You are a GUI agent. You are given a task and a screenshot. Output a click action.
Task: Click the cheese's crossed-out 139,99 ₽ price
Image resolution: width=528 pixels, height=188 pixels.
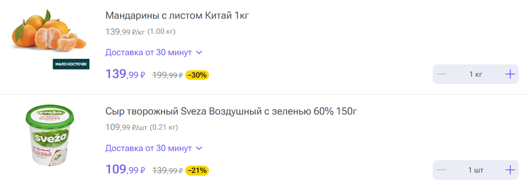pyautogui.click(x=167, y=171)
